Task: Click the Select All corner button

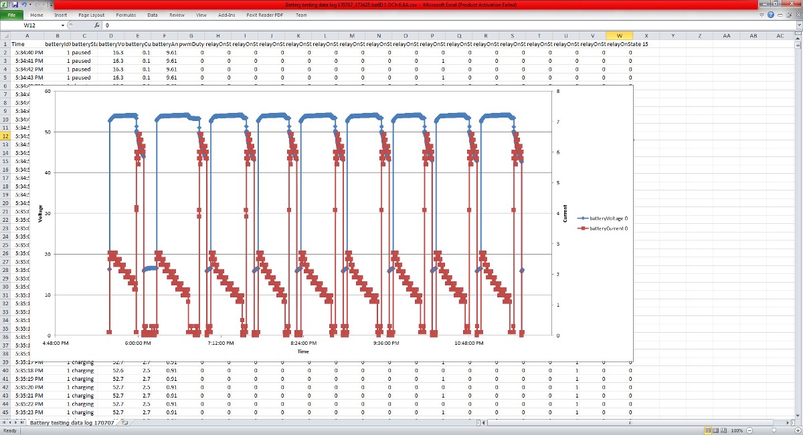Action: [x=5, y=36]
